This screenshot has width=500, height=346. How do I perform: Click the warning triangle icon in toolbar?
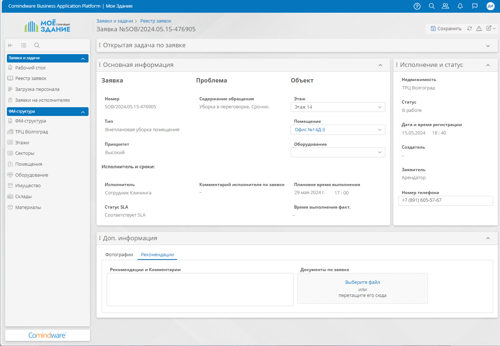coord(479,28)
